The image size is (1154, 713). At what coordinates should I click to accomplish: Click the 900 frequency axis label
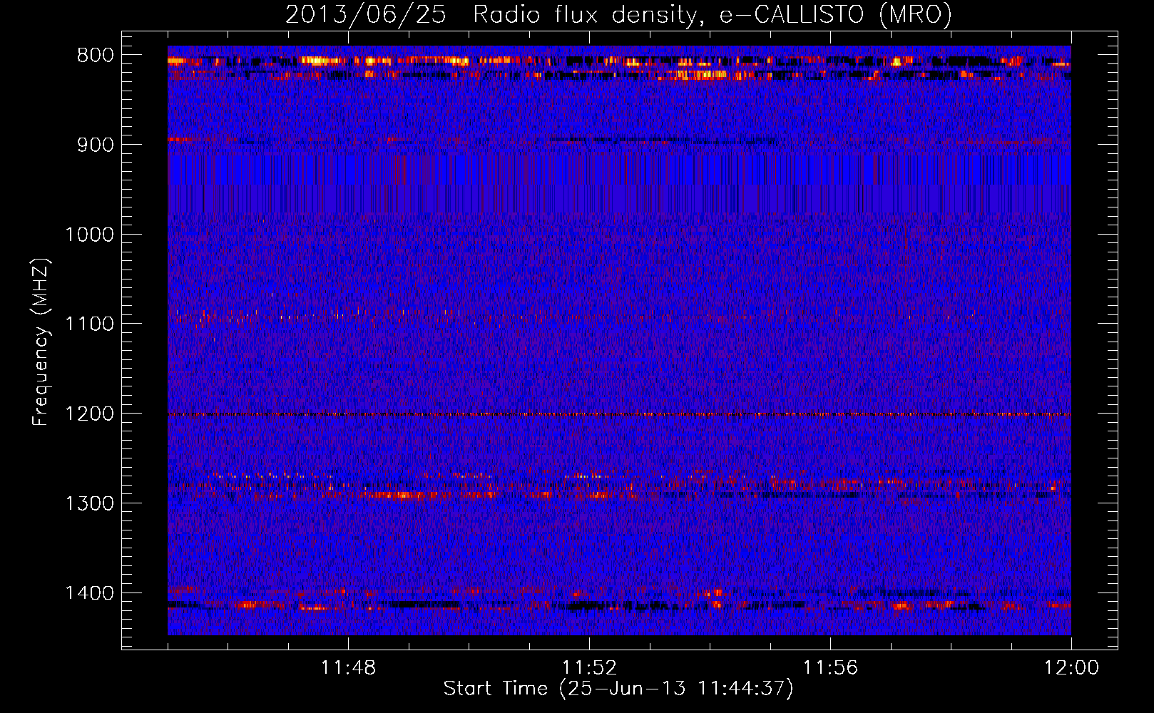click(96, 145)
